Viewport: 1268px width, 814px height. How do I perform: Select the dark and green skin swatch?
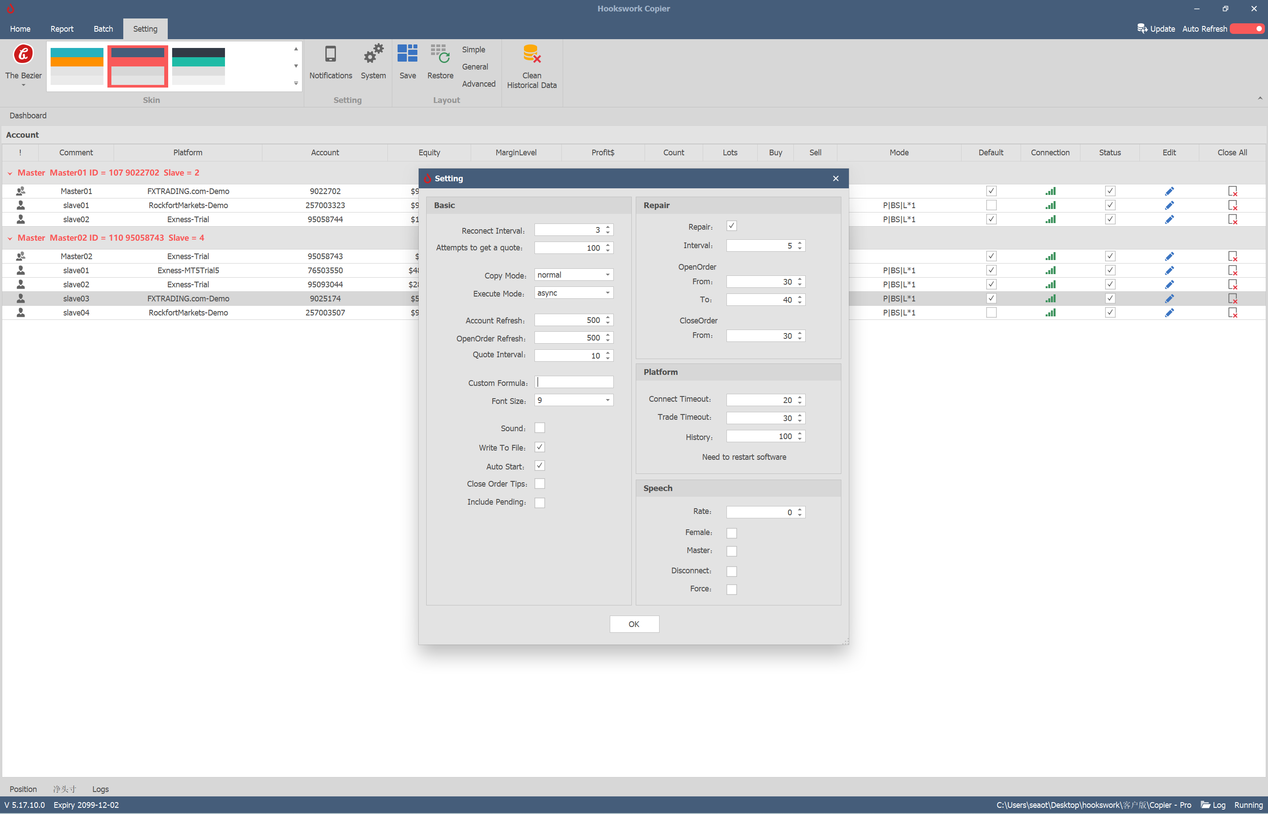(198, 66)
